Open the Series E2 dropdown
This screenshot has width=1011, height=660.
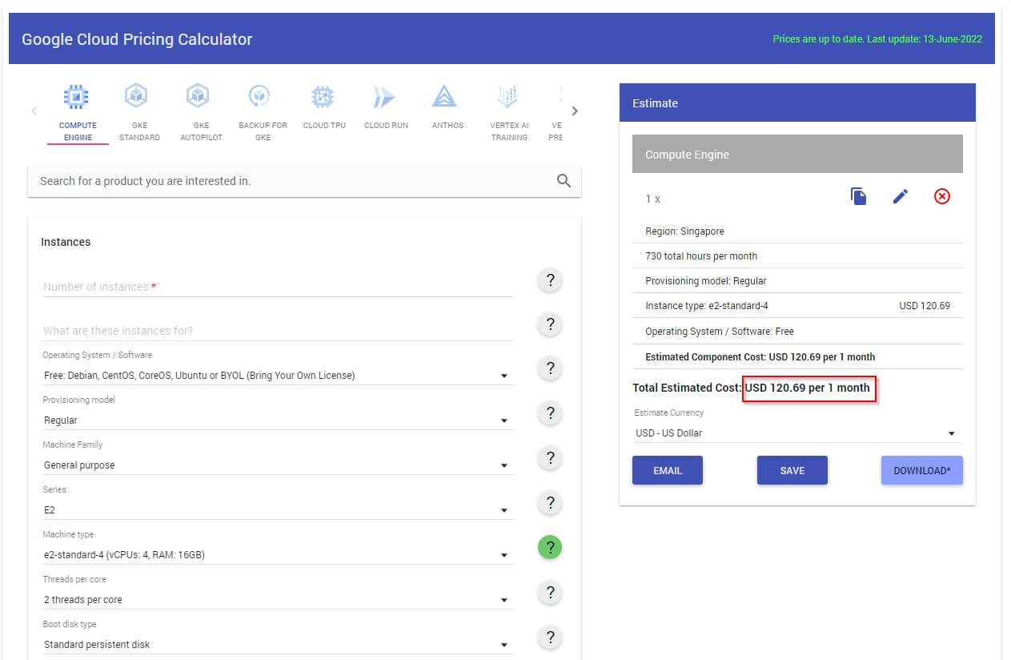pos(278,509)
